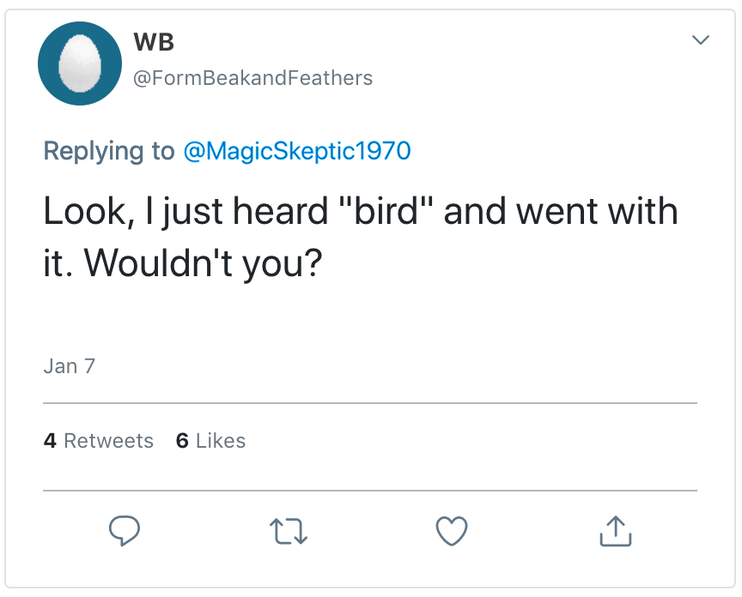Open the share tweet upload icon
This screenshot has height=597, width=742.
tap(615, 531)
